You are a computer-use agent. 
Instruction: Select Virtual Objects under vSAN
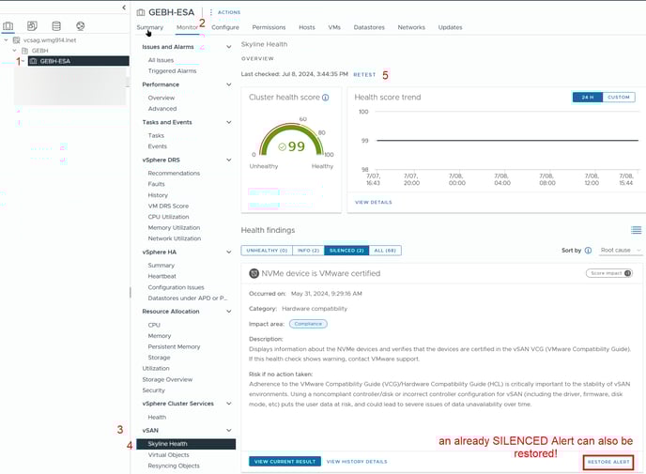click(x=168, y=455)
